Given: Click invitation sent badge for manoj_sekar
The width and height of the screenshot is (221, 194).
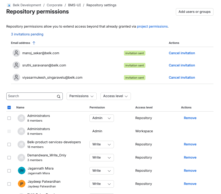Looking at the screenshot, I should click(x=135, y=53).
